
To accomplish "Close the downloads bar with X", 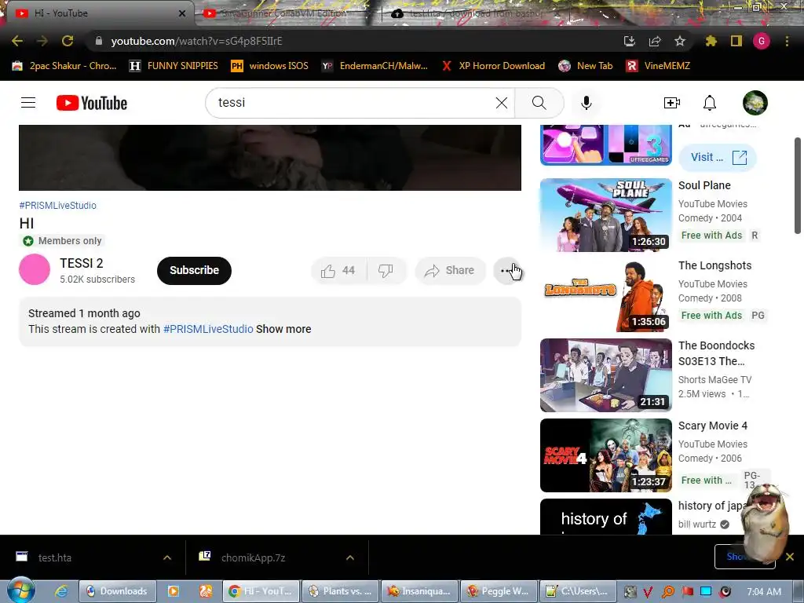I will point(790,557).
